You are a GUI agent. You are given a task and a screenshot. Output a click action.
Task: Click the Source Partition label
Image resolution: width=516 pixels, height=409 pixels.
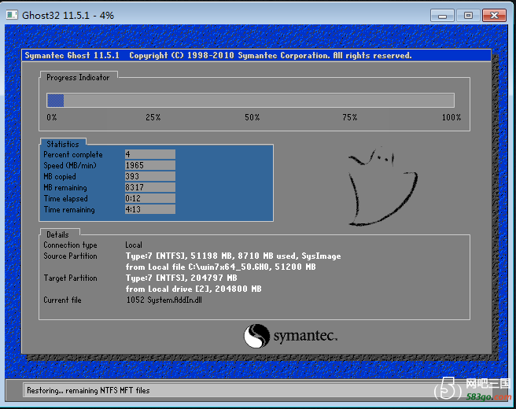pyautogui.click(x=70, y=256)
